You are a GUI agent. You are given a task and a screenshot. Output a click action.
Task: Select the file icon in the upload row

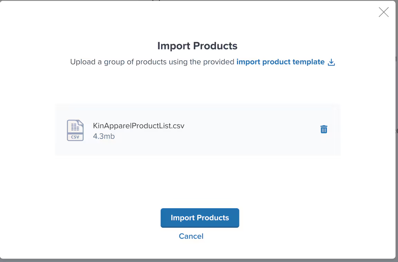pyautogui.click(x=75, y=130)
